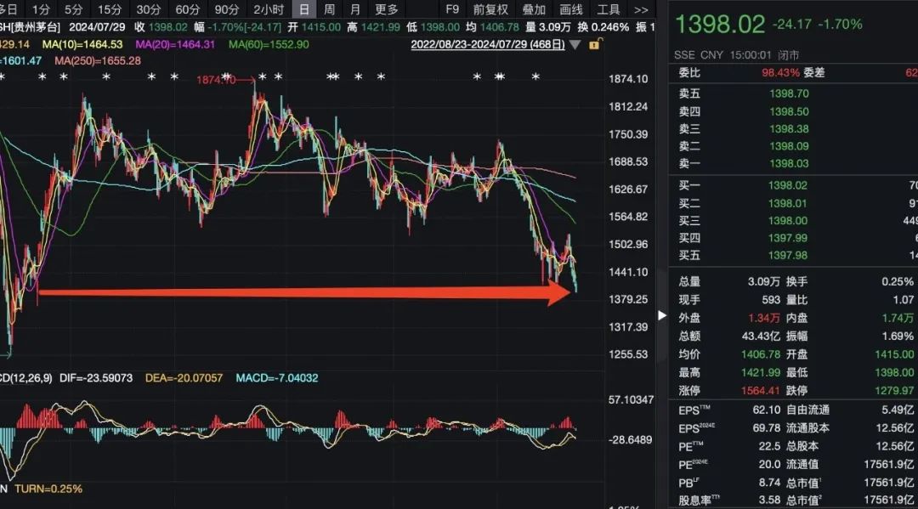Open the 前复权 adjustment dropdown
Viewport: 918px width, 509px height.
click(x=490, y=10)
